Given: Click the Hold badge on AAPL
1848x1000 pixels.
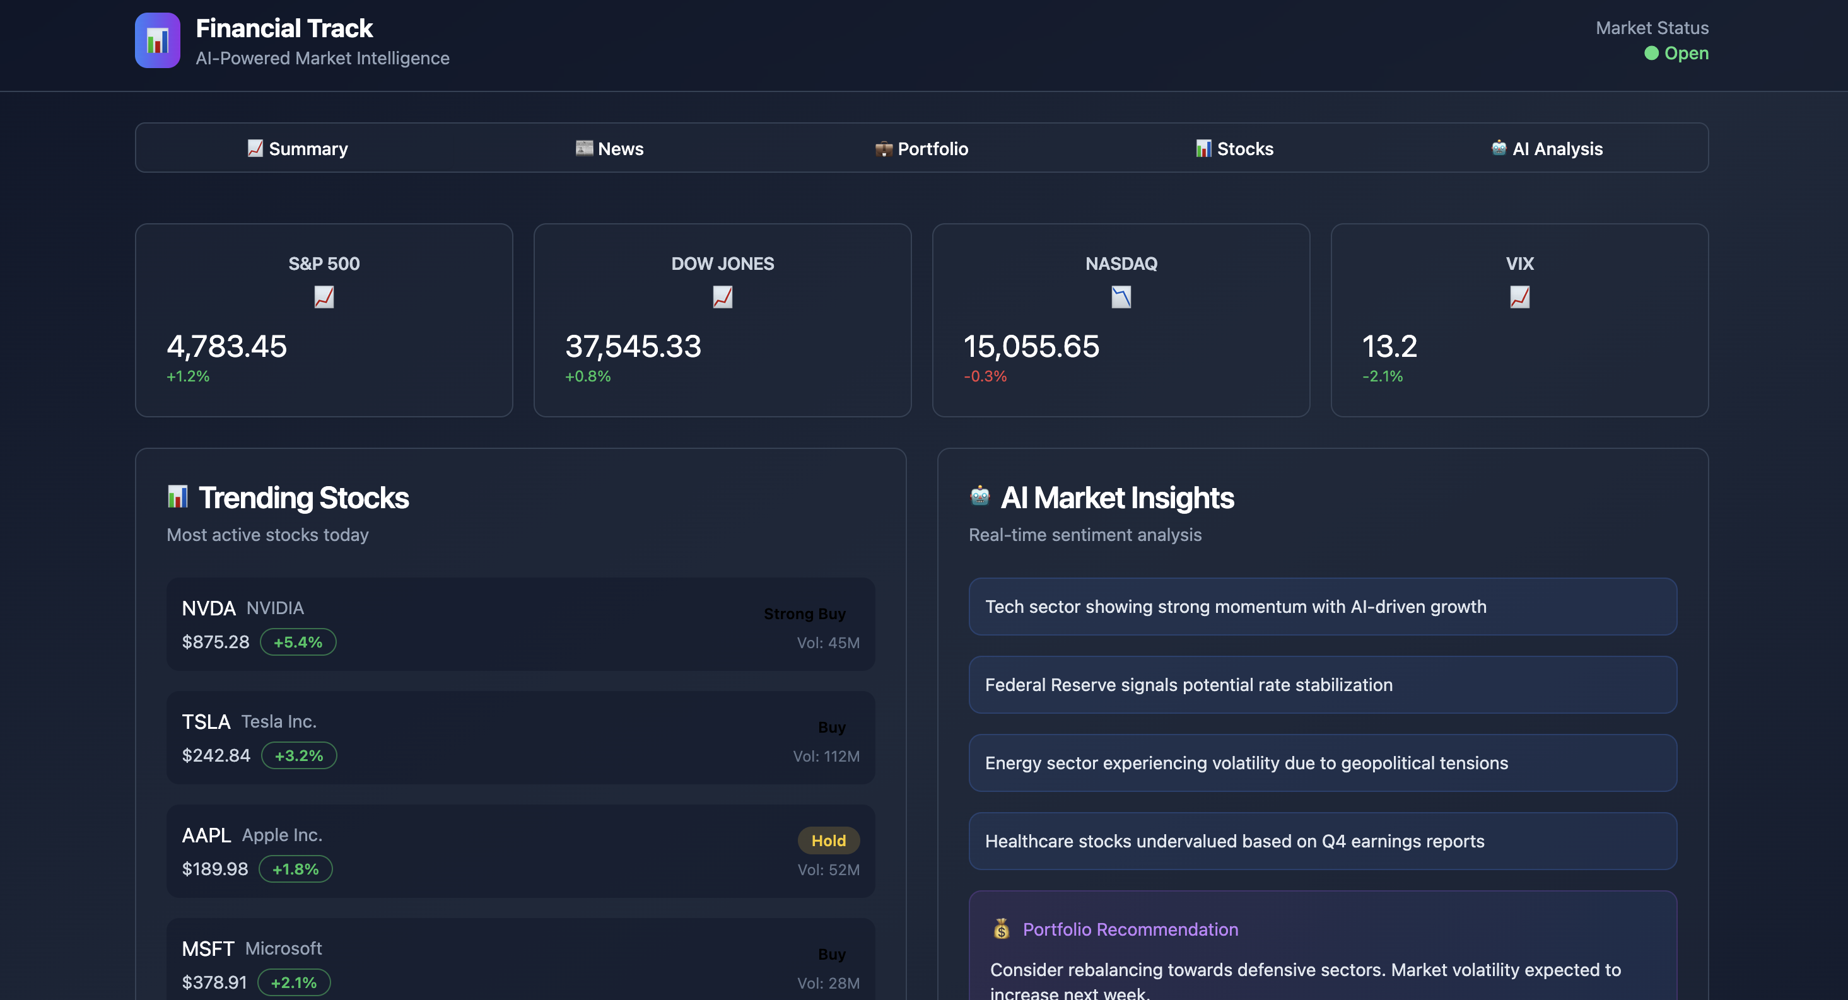Looking at the screenshot, I should click(x=828, y=840).
